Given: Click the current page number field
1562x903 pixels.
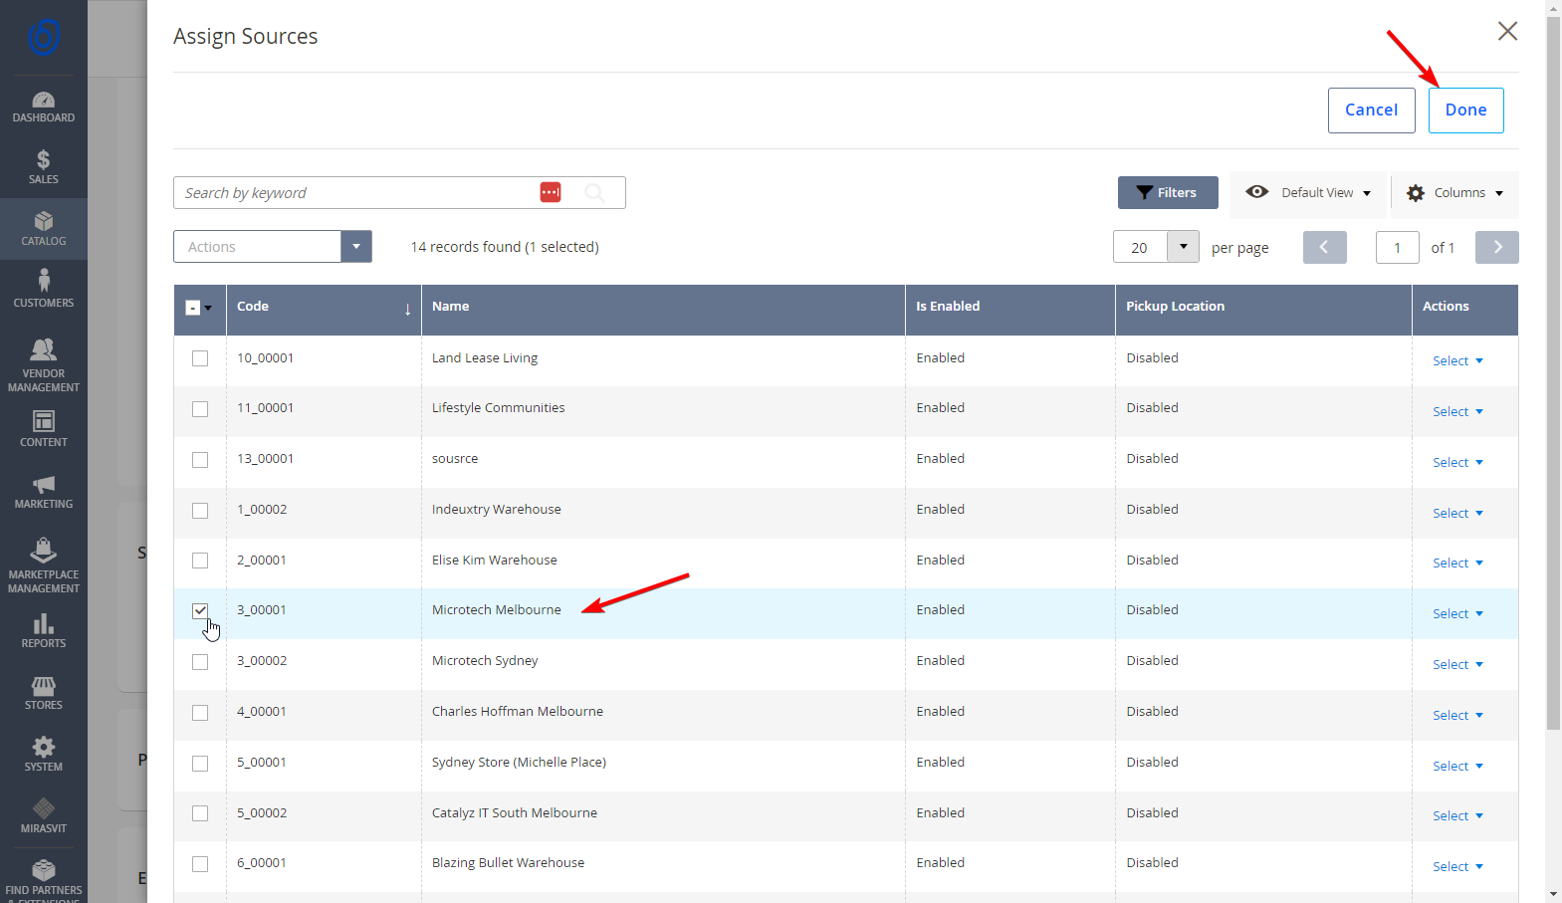Looking at the screenshot, I should point(1397,247).
